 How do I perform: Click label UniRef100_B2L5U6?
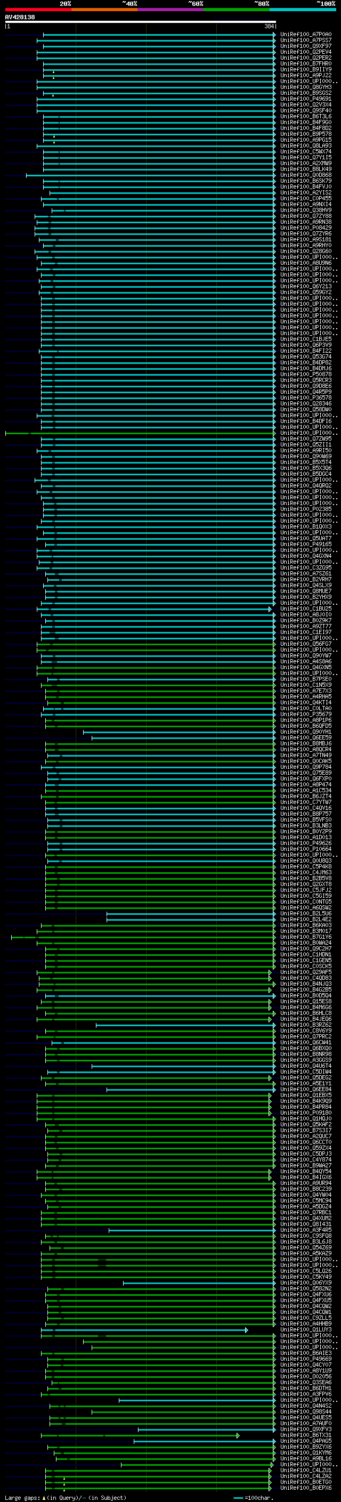(x=305, y=913)
